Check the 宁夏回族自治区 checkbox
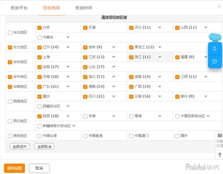The image size is (223, 174). click(x=177, y=116)
